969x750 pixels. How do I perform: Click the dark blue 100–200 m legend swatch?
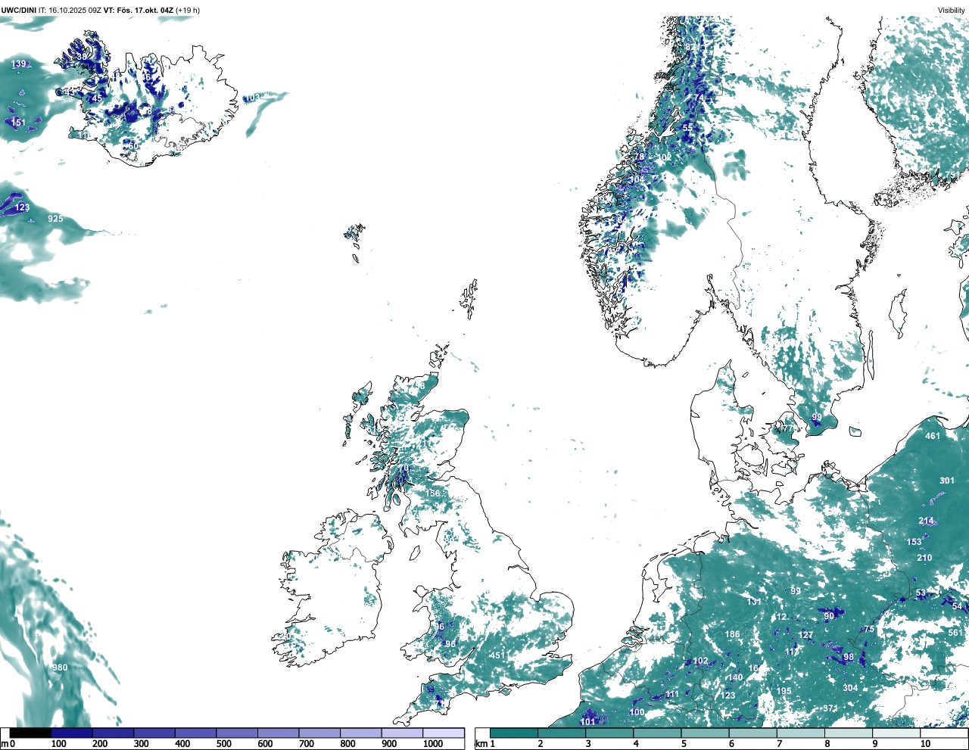point(72,733)
